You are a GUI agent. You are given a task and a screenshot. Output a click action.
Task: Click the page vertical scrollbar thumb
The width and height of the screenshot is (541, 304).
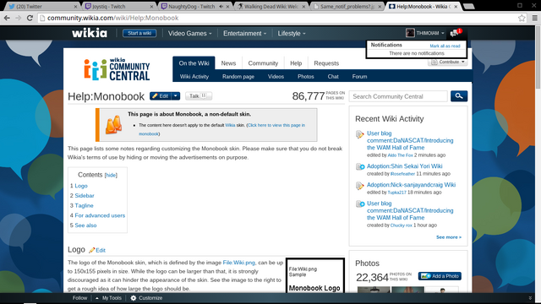point(538,57)
